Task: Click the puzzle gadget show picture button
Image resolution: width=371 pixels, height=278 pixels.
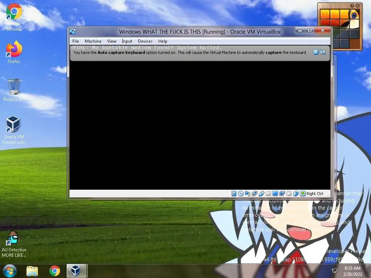Action: [x=352, y=6]
